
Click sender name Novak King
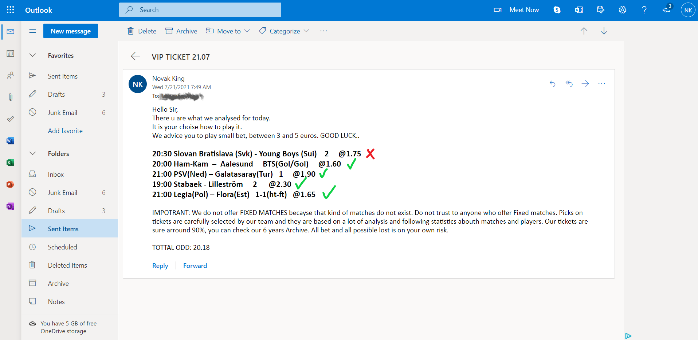[168, 78]
